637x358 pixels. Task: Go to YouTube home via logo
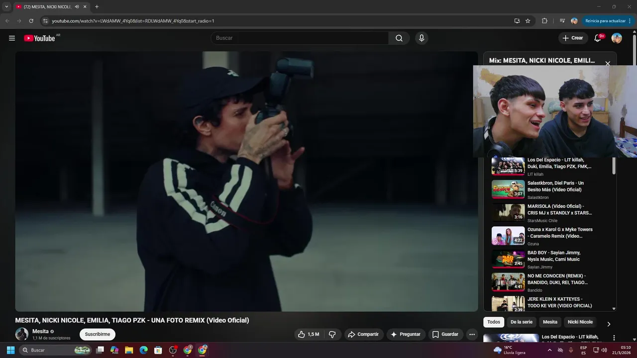point(39,38)
